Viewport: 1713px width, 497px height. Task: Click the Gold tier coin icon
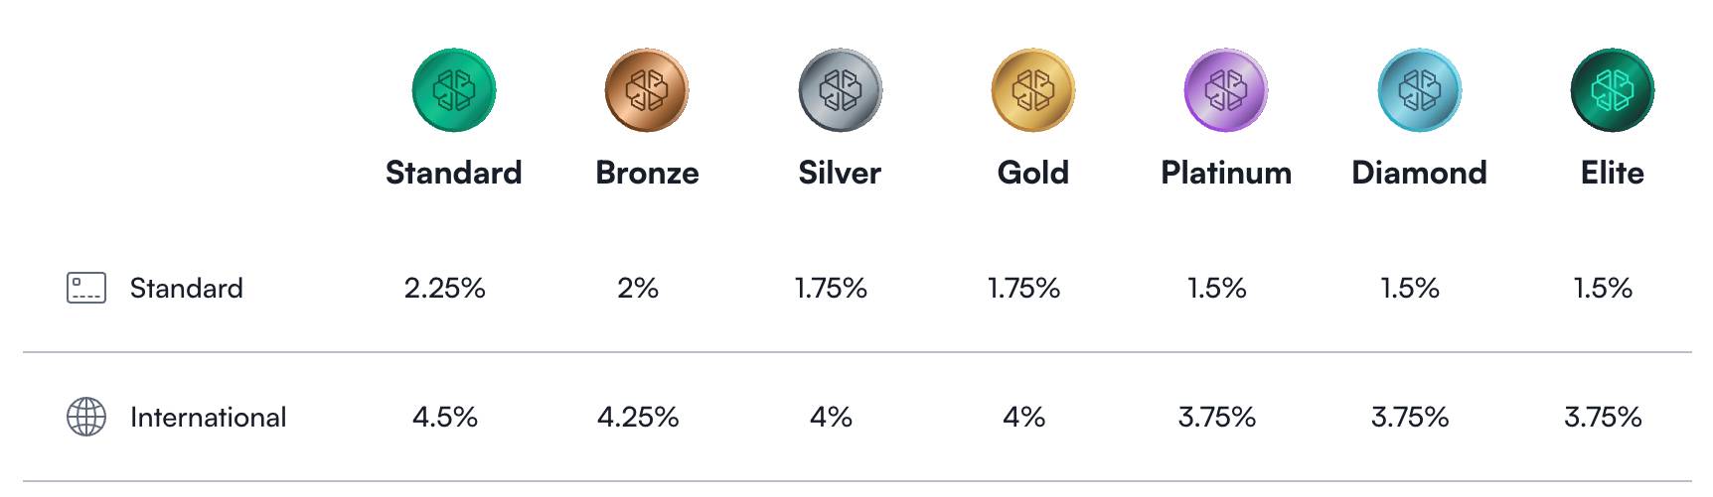(x=1033, y=90)
